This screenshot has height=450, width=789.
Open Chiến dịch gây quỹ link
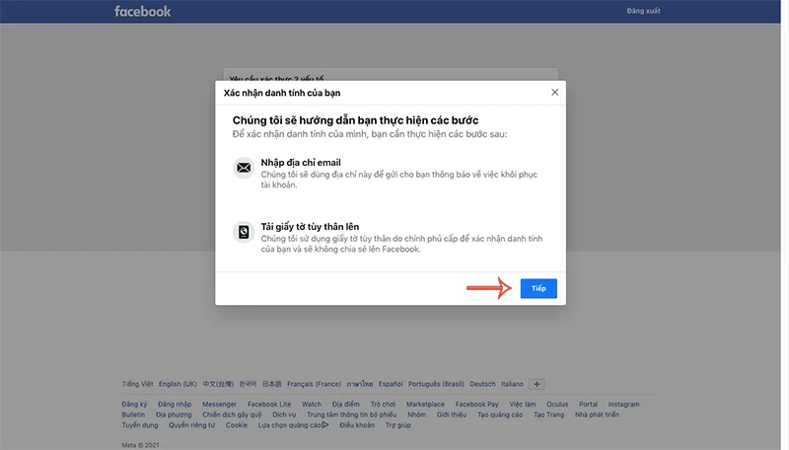click(232, 414)
